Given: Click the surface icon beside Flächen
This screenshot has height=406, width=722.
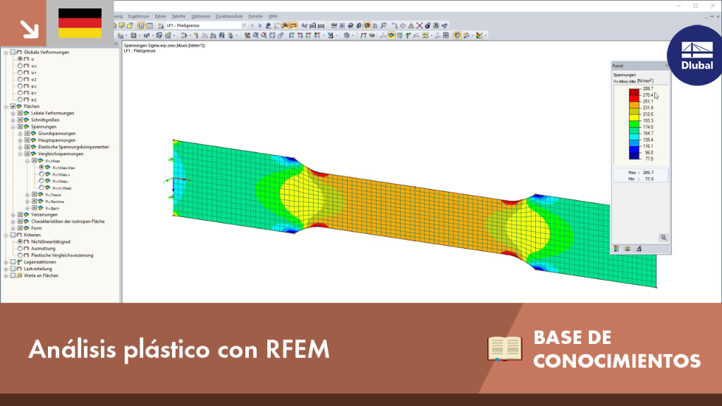Looking at the screenshot, I should tap(19, 106).
